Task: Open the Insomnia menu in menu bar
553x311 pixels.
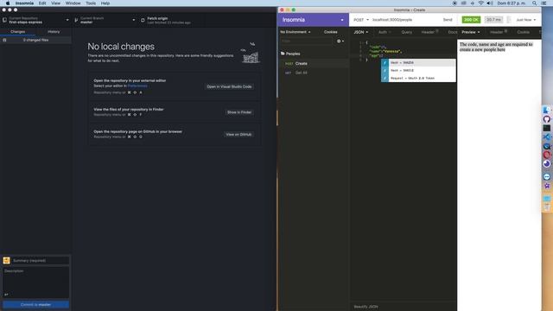Action: pyautogui.click(x=24, y=3)
